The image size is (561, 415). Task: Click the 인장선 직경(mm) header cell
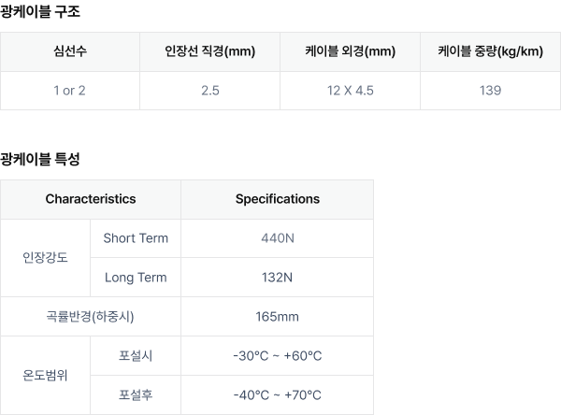coord(210,51)
